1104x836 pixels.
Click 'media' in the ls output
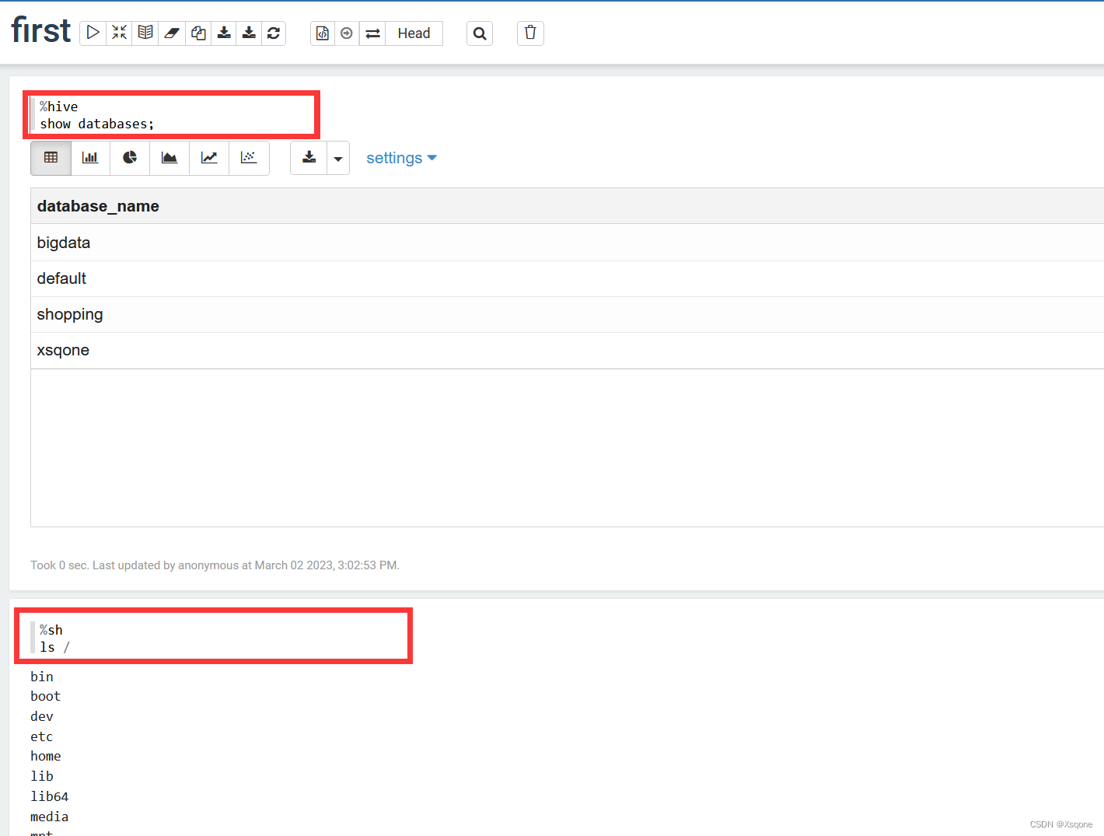pos(50,817)
